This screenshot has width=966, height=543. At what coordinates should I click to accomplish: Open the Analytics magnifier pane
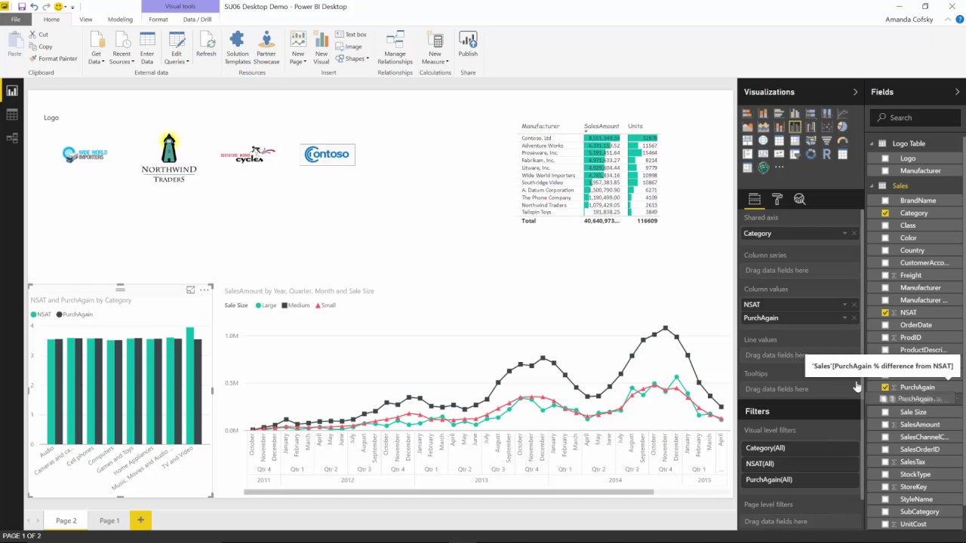point(800,199)
